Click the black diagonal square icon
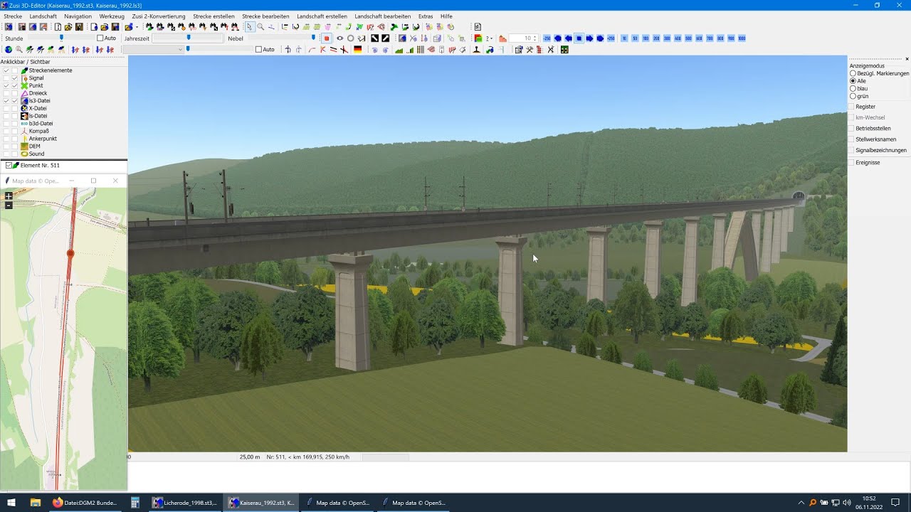The height and width of the screenshot is (512, 911). (374, 38)
